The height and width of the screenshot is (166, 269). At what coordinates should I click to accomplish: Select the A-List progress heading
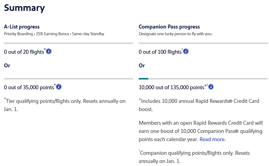tap(22, 27)
